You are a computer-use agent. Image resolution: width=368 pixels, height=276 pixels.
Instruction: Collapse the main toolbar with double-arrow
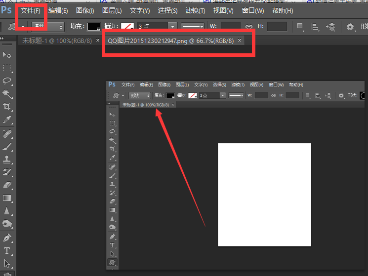(x=2, y=38)
